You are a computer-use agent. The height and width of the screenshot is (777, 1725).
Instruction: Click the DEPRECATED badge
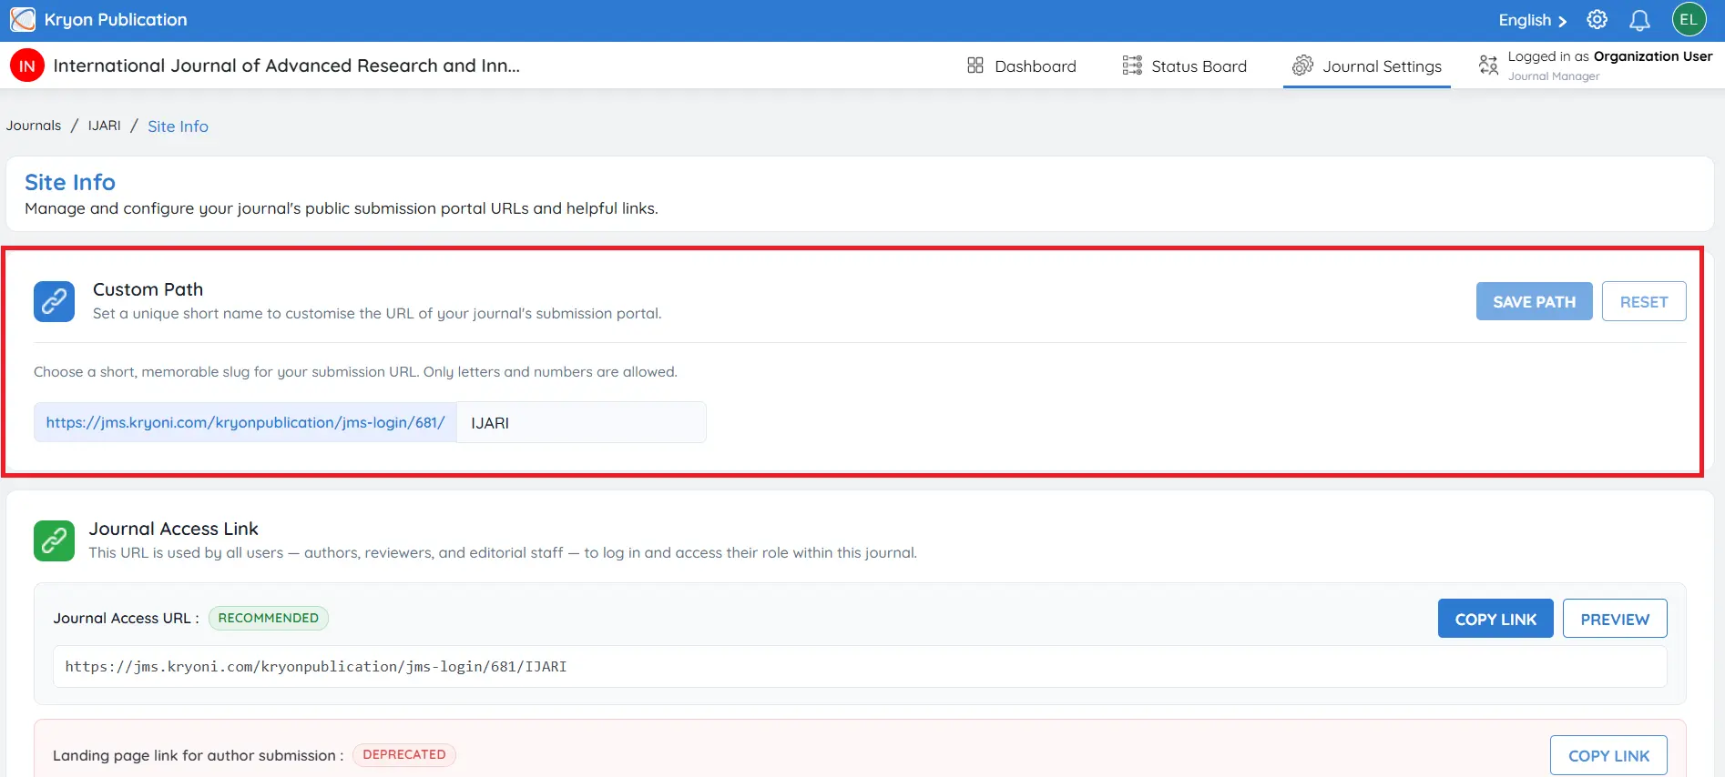point(404,754)
